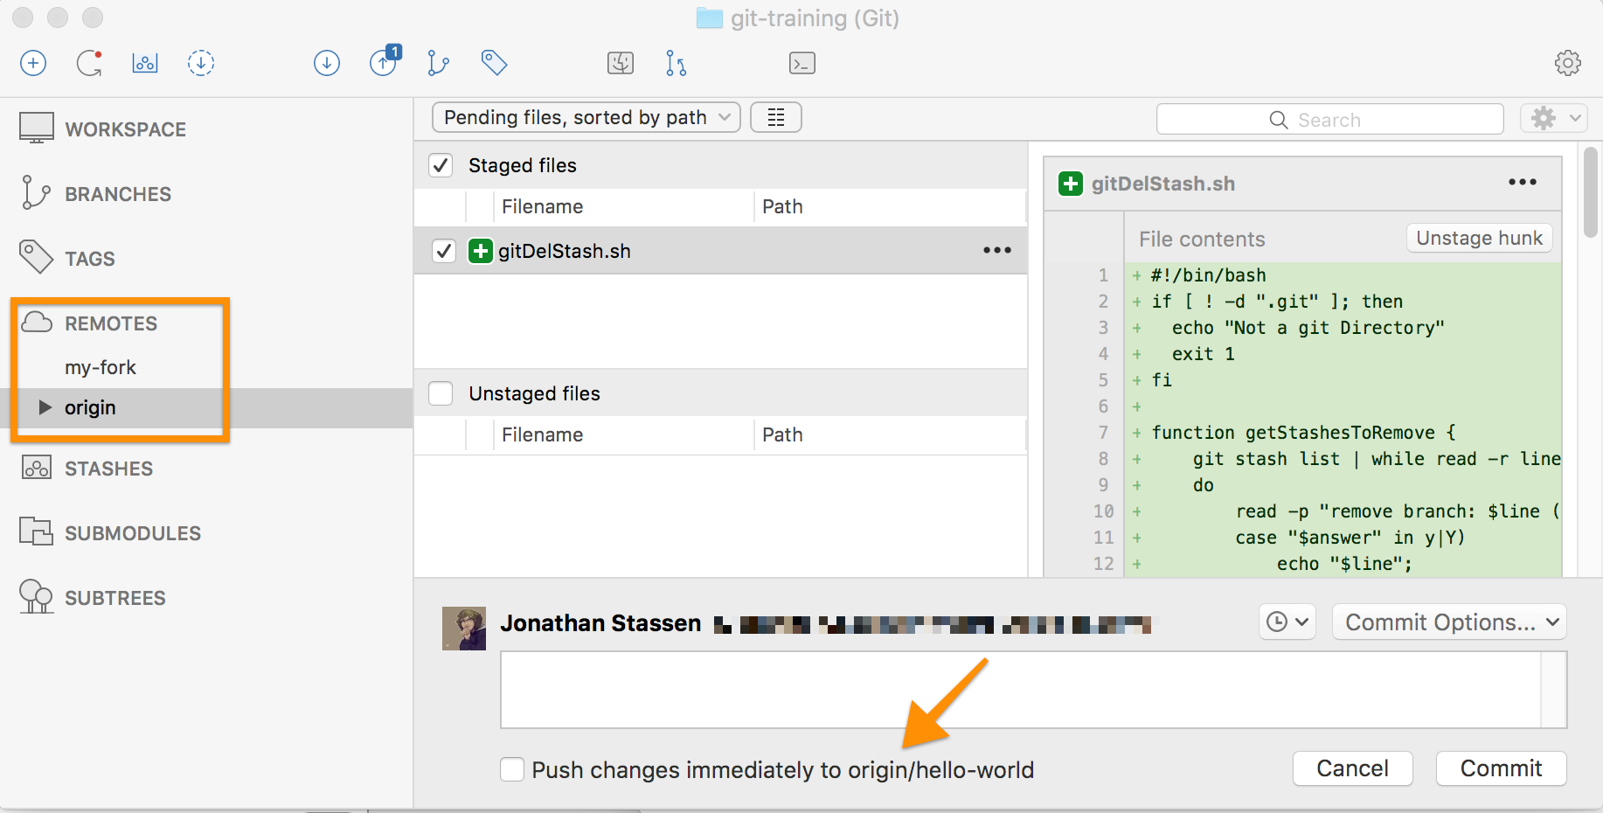Open the Git Flow toolbar icon

(676, 63)
